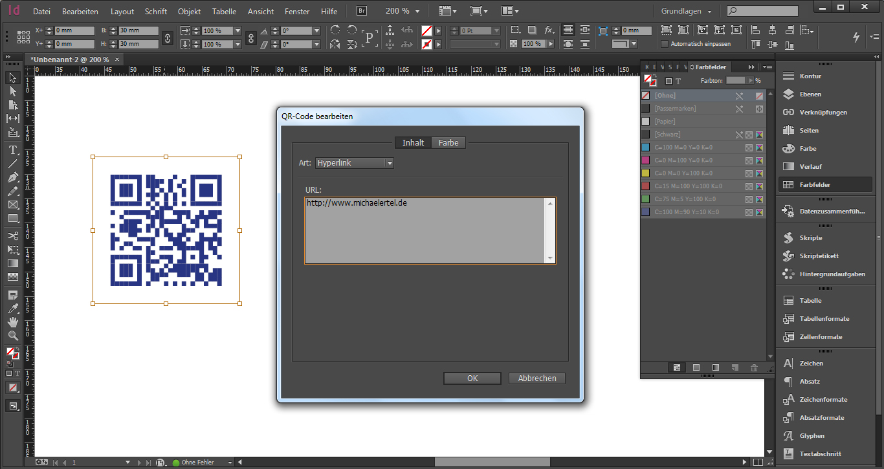This screenshot has height=469, width=884.
Task: Click the reference point locator grid
Action: coord(24,37)
